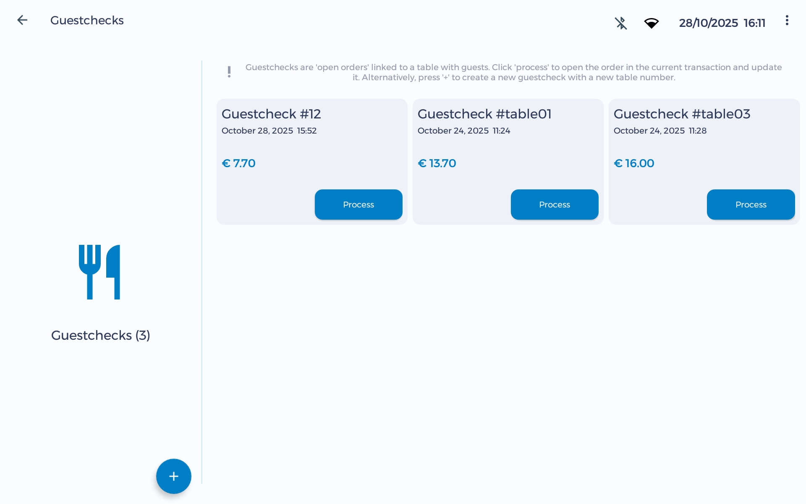Image resolution: width=806 pixels, height=504 pixels.
Task: Click the € 13.70 total amount
Action: [x=437, y=163]
